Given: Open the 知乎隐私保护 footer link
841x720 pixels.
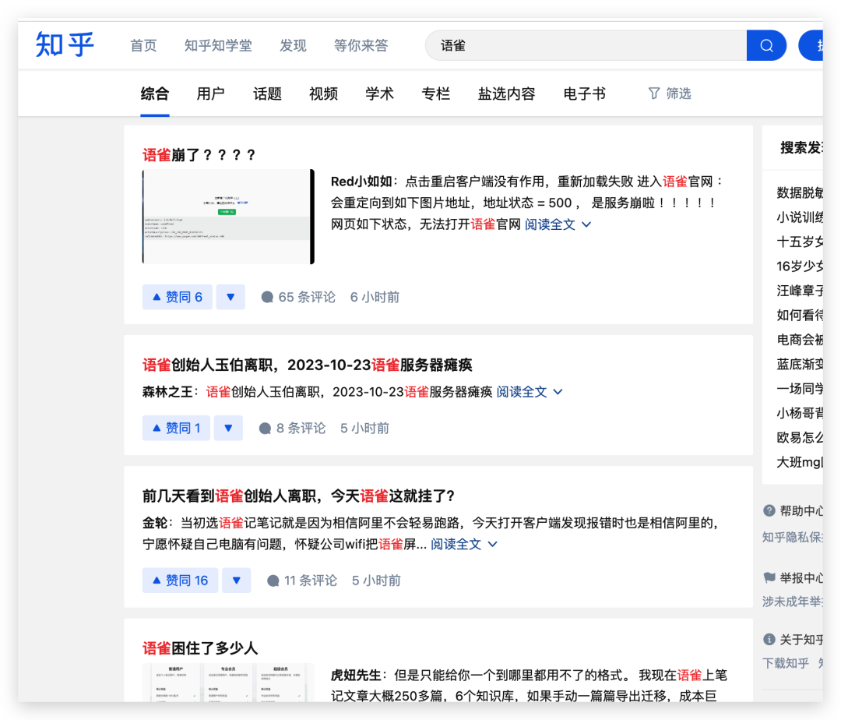Looking at the screenshot, I should click(x=793, y=537).
